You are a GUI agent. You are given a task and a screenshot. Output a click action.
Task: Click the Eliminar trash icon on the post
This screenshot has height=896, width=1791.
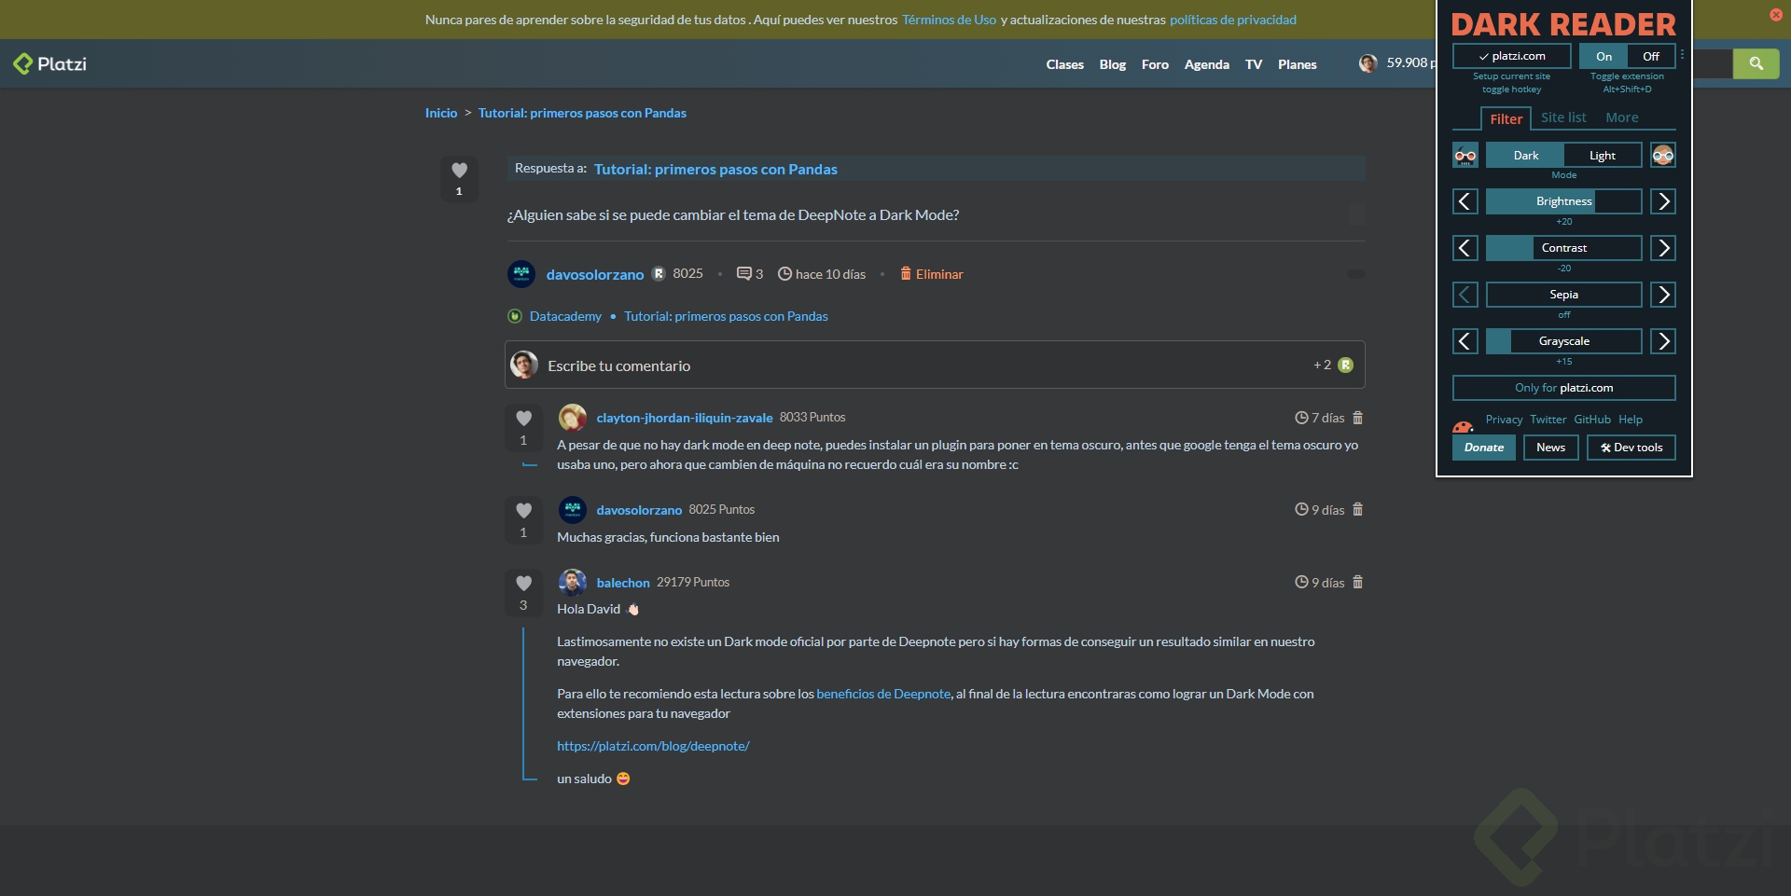tap(906, 273)
